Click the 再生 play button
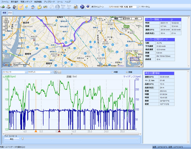This screenshot has width=191, height=149. (12, 139)
